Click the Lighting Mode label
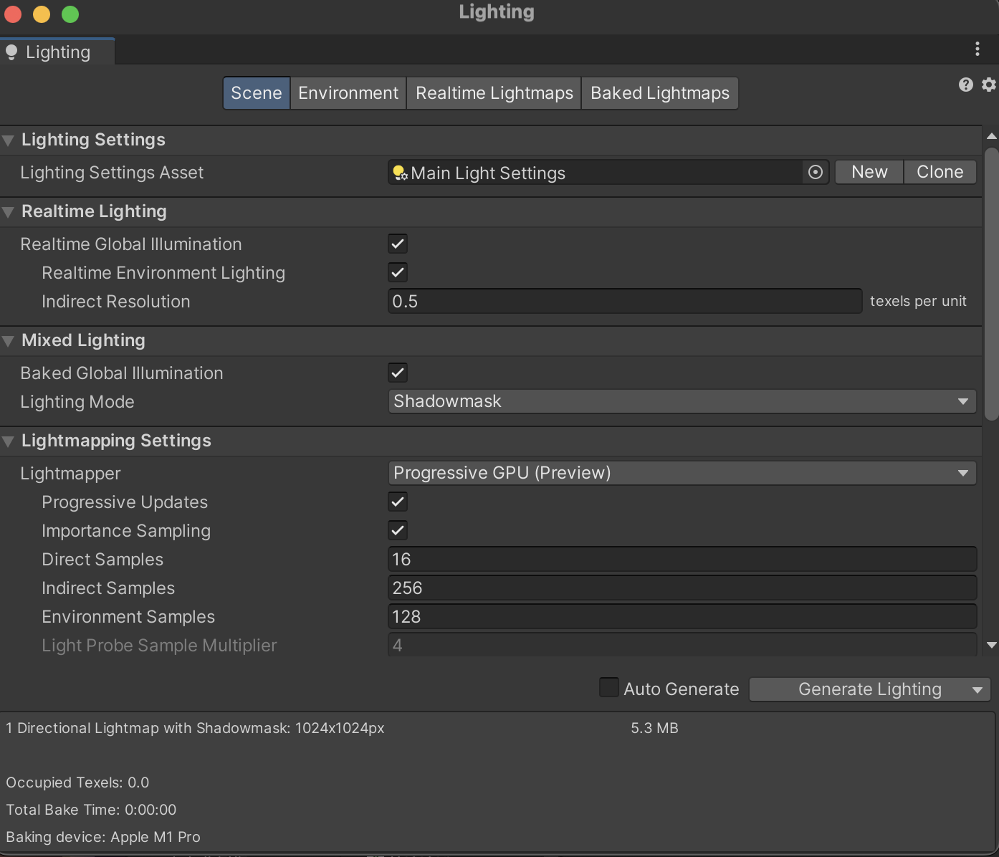Image resolution: width=999 pixels, height=857 pixels. [x=77, y=402]
